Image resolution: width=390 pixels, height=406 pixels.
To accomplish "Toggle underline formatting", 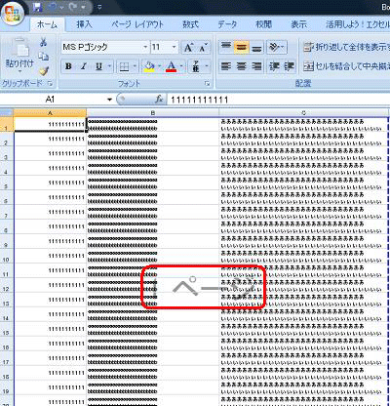I will pos(98,66).
